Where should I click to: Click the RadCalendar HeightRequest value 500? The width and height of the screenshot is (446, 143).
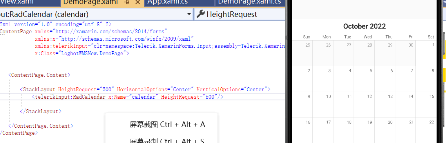pyautogui.click(x=209, y=97)
